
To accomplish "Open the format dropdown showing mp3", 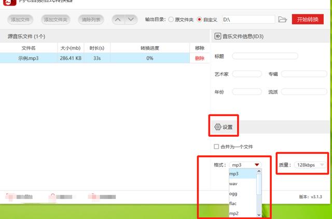I will pos(245,165).
